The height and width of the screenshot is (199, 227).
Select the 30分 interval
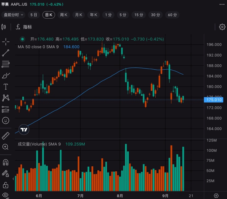pyautogui.click(x=155, y=15)
